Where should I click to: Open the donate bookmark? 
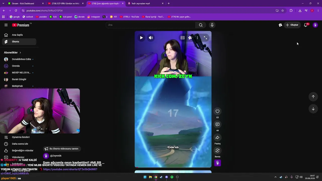pos(79,17)
